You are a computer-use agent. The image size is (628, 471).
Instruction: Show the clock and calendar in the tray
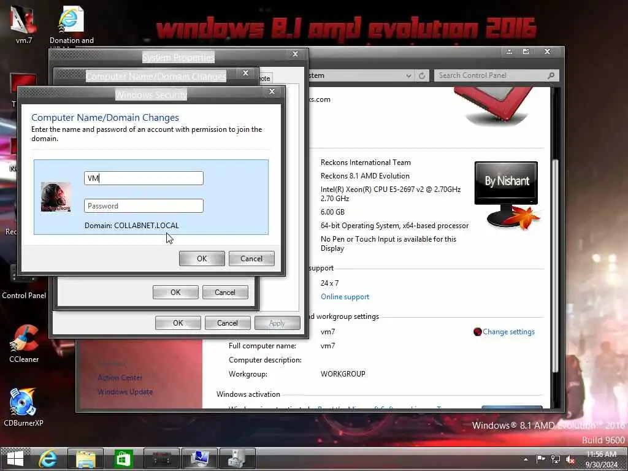(602, 459)
